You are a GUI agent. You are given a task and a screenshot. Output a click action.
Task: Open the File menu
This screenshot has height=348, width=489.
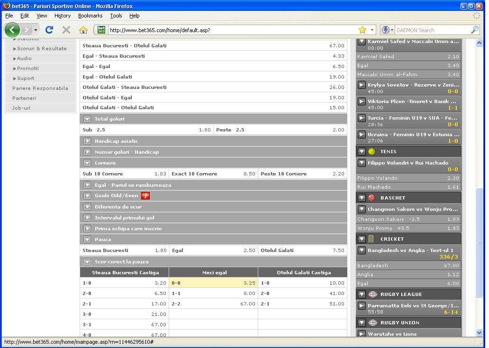(x=9, y=16)
